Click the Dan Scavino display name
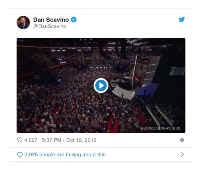The height and width of the screenshot is (171, 202). point(51,20)
